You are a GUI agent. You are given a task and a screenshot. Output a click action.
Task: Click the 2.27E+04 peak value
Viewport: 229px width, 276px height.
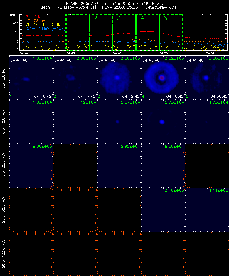(130, 102)
